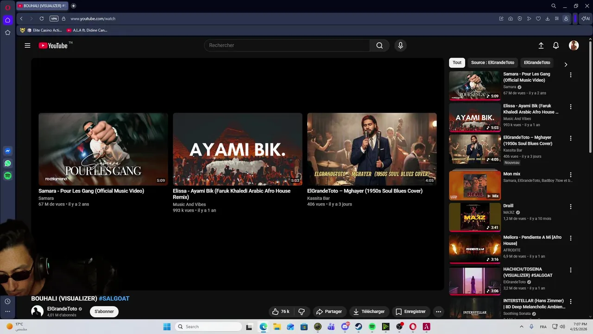Open options for Draill video

[x=571, y=206]
